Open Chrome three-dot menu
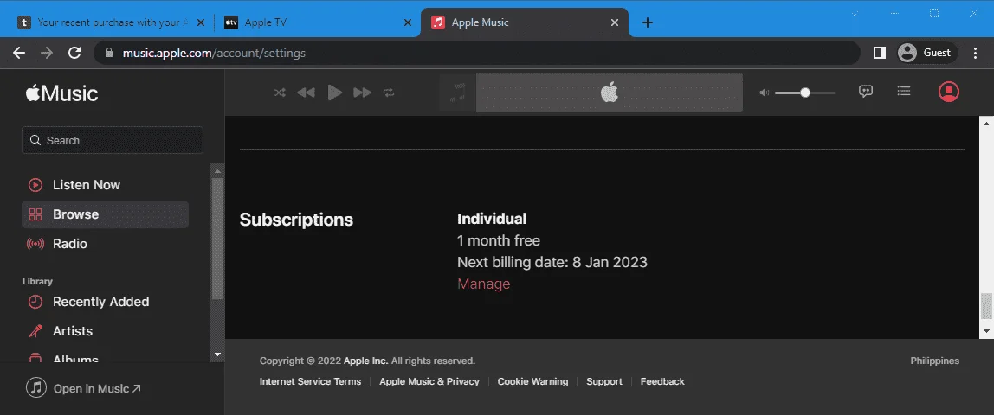994x415 pixels. point(976,53)
